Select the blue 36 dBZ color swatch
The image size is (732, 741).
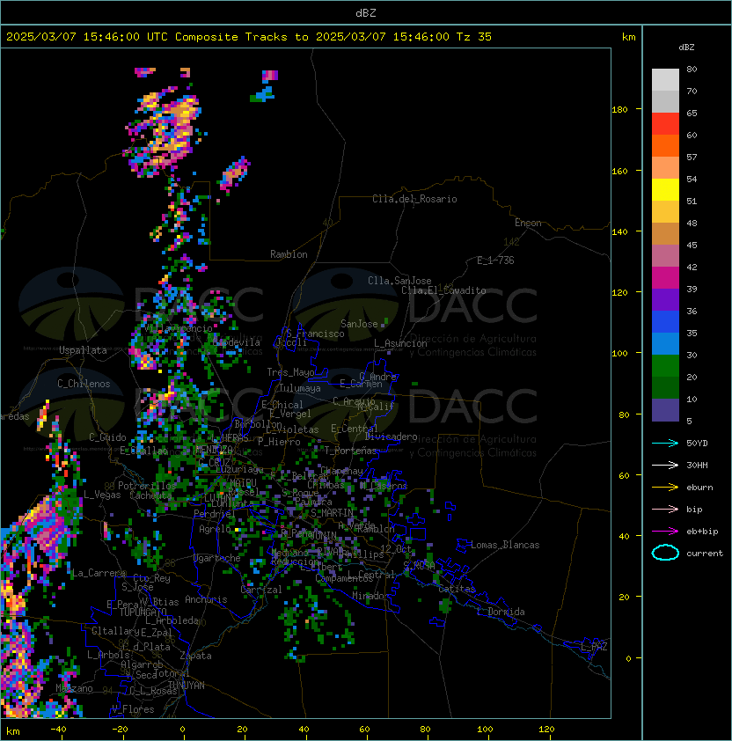tap(665, 322)
